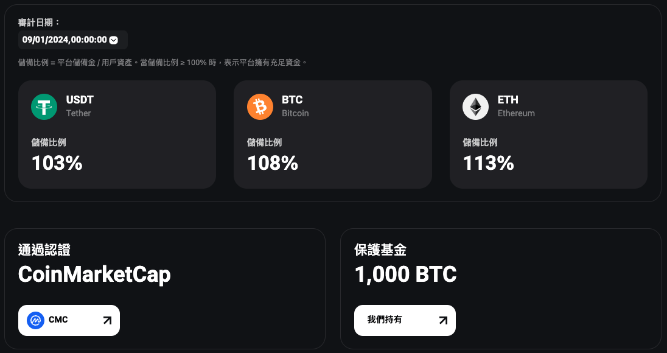Click the arrow icon on CMC button
667x353 pixels.
coord(107,320)
